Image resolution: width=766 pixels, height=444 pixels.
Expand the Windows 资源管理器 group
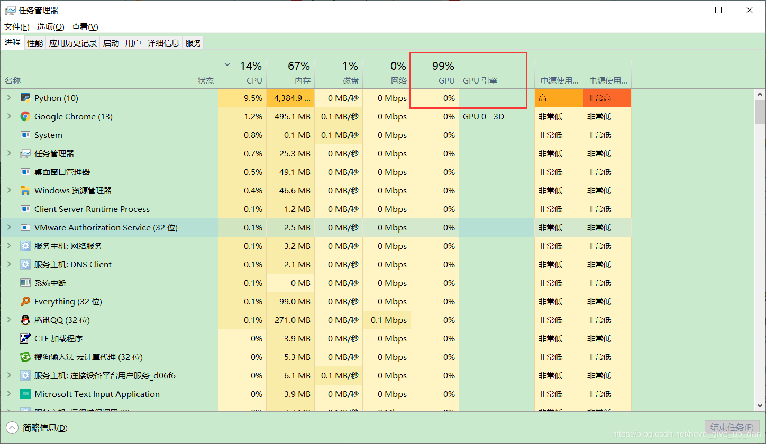[8, 190]
